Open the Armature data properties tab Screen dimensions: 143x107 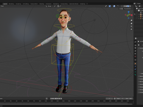(x=135, y=72)
